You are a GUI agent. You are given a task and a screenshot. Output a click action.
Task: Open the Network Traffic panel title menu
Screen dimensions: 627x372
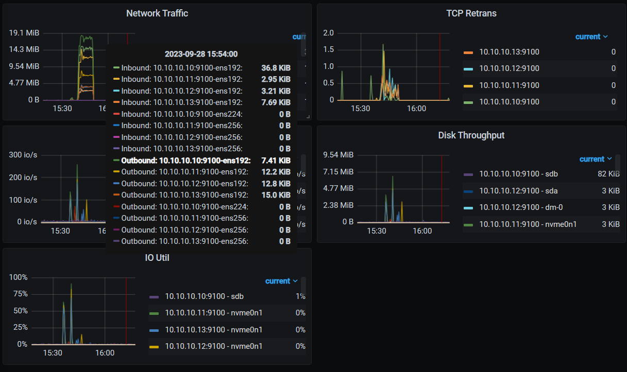pyautogui.click(x=157, y=13)
